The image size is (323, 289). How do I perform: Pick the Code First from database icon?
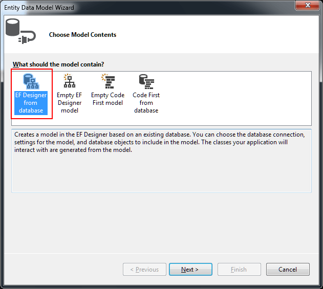coord(146,81)
